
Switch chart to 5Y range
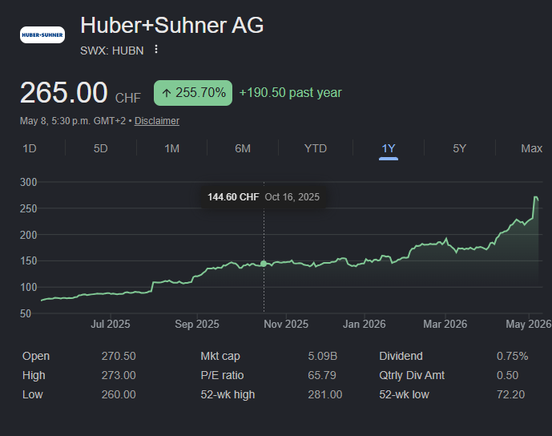[x=459, y=148]
